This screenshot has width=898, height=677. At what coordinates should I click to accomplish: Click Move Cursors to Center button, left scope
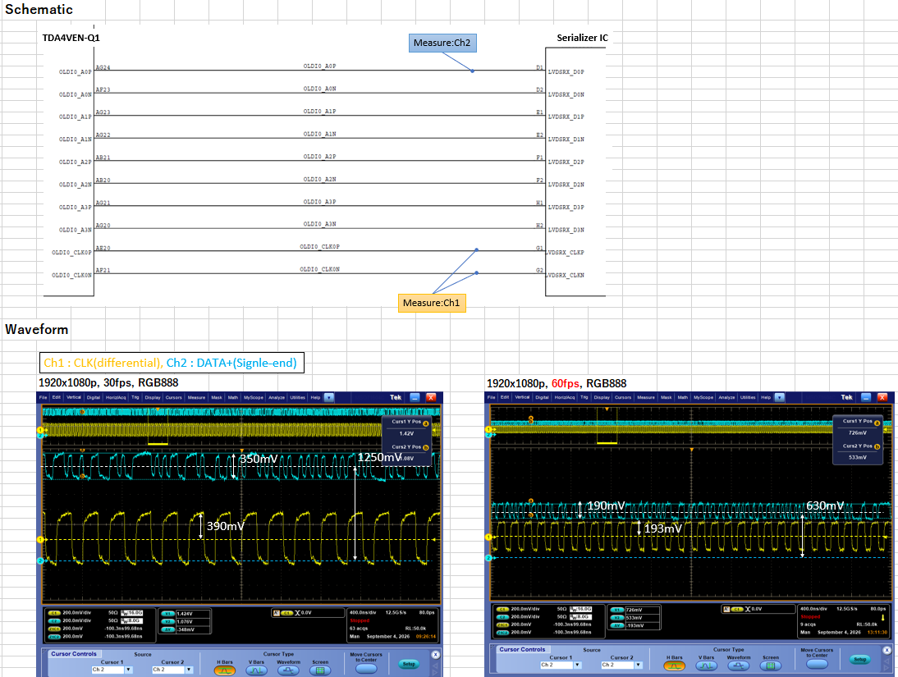(366, 669)
